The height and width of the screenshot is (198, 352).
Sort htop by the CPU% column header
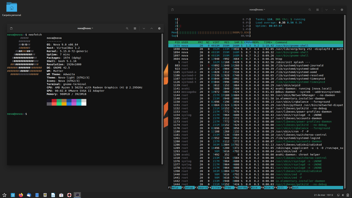tap(248, 42)
